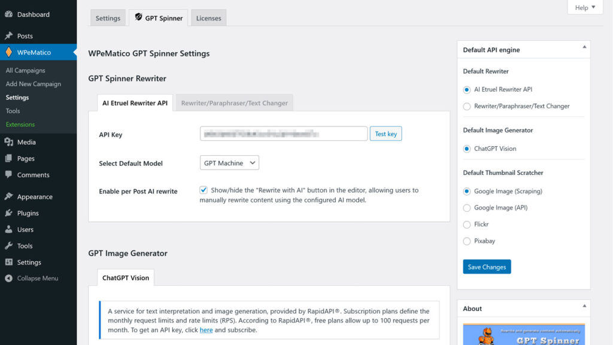Click the Appearance paintbrush icon
Viewport: 613px width, 345px height.
tap(8, 196)
